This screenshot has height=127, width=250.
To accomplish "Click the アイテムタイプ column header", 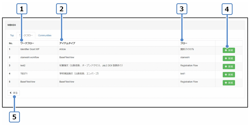I will [67, 43].
